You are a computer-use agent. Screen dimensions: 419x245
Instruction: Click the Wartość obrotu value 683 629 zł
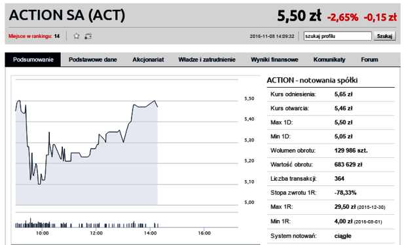coord(348,164)
